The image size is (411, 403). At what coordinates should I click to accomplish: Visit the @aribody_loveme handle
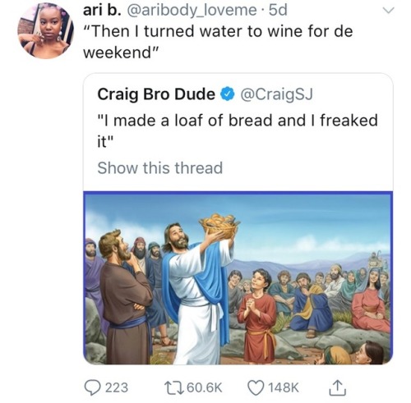191,11
